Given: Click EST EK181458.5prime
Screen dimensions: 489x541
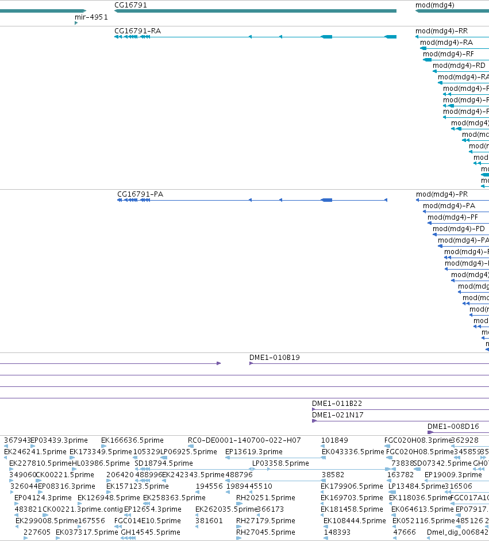Looking at the screenshot, I should pyautogui.click(x=352, y=509).
